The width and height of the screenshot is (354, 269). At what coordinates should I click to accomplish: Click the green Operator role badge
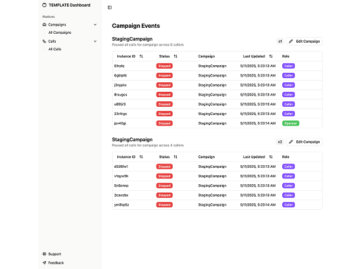point(291,123)
